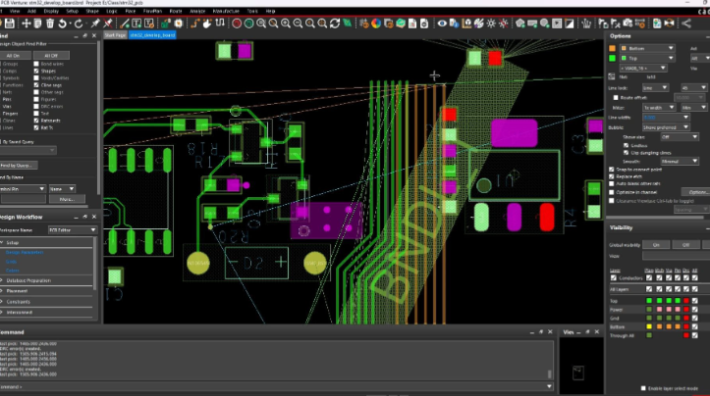Switch to the Start Page tab
Screen dimensions: 710x396
pos(115,34)
